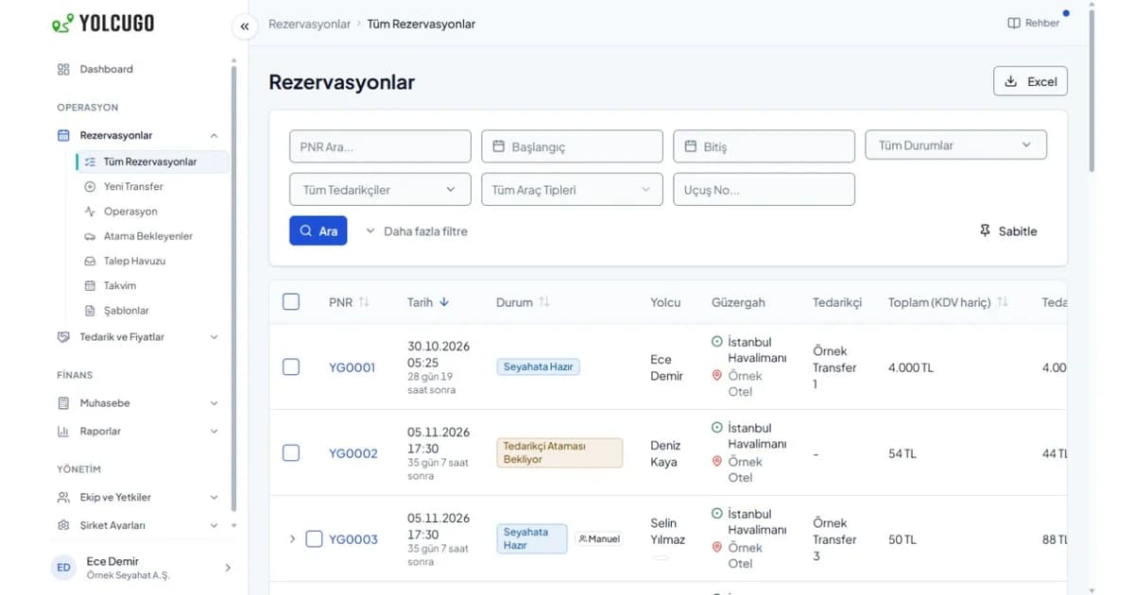This screenshot has height=595, width=1134.
Task: Click the Talep Havuzu inbox icon
Action: tap(90, 261)
